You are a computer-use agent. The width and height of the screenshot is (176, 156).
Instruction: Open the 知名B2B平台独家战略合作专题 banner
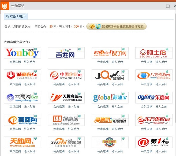click(116, 27)
